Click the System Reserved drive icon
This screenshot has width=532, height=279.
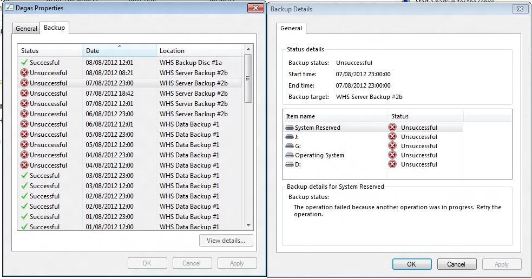[x=290, y=128]
